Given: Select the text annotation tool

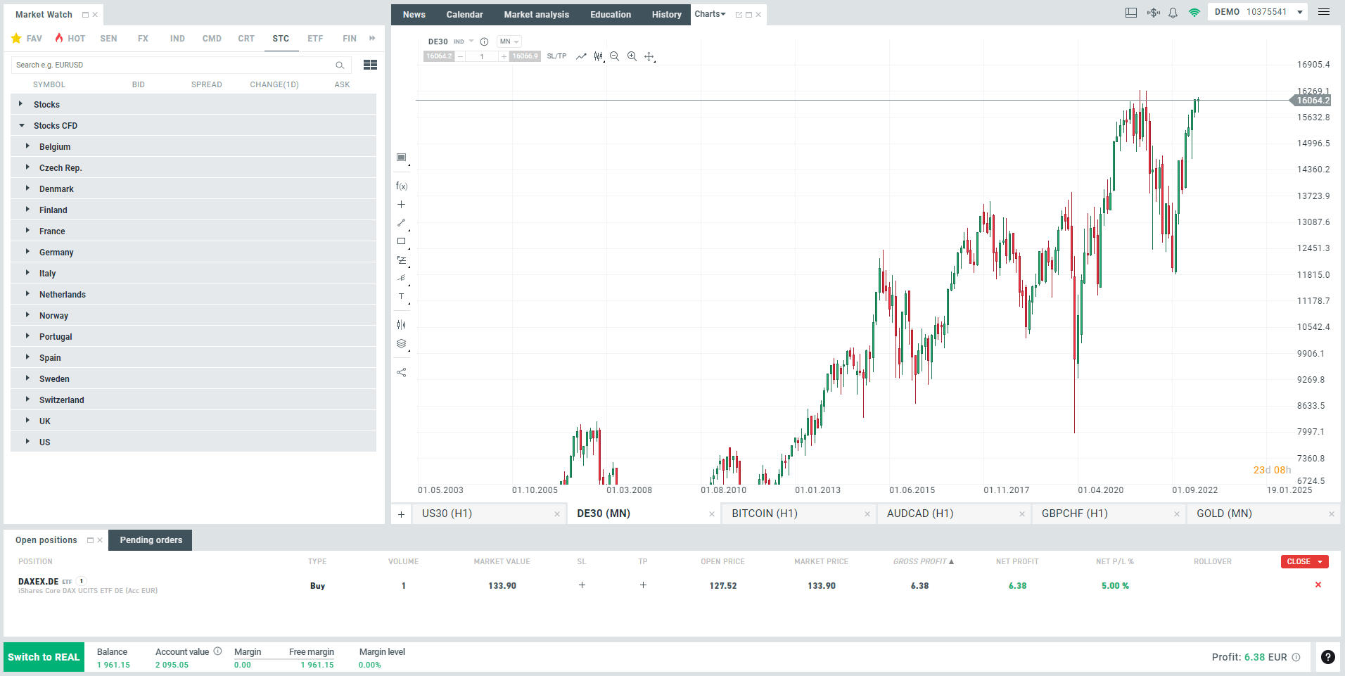Looking at the screenshot, I should (x=402, y=296).
